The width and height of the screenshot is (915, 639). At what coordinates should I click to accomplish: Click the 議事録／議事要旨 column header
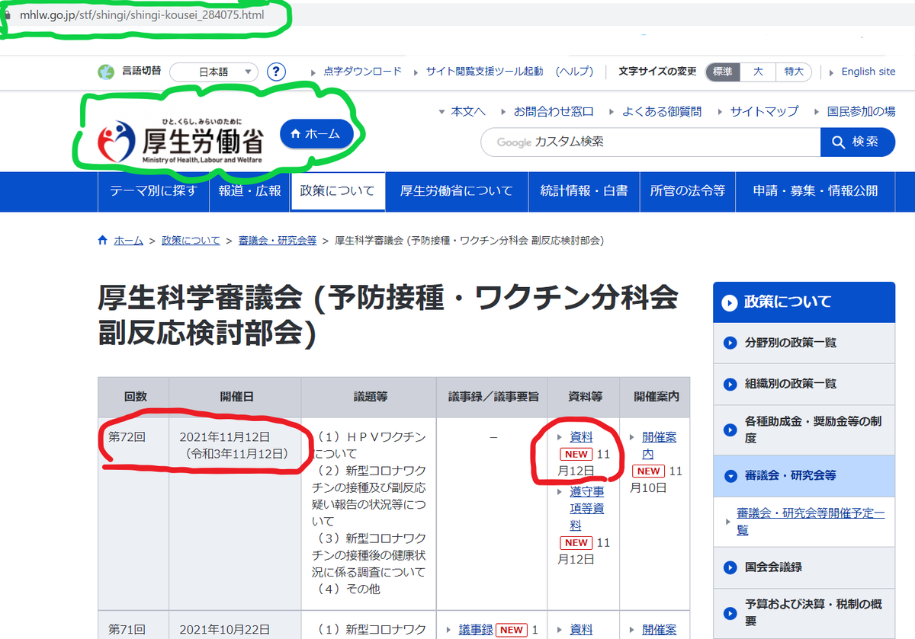[x=493, y=397]
